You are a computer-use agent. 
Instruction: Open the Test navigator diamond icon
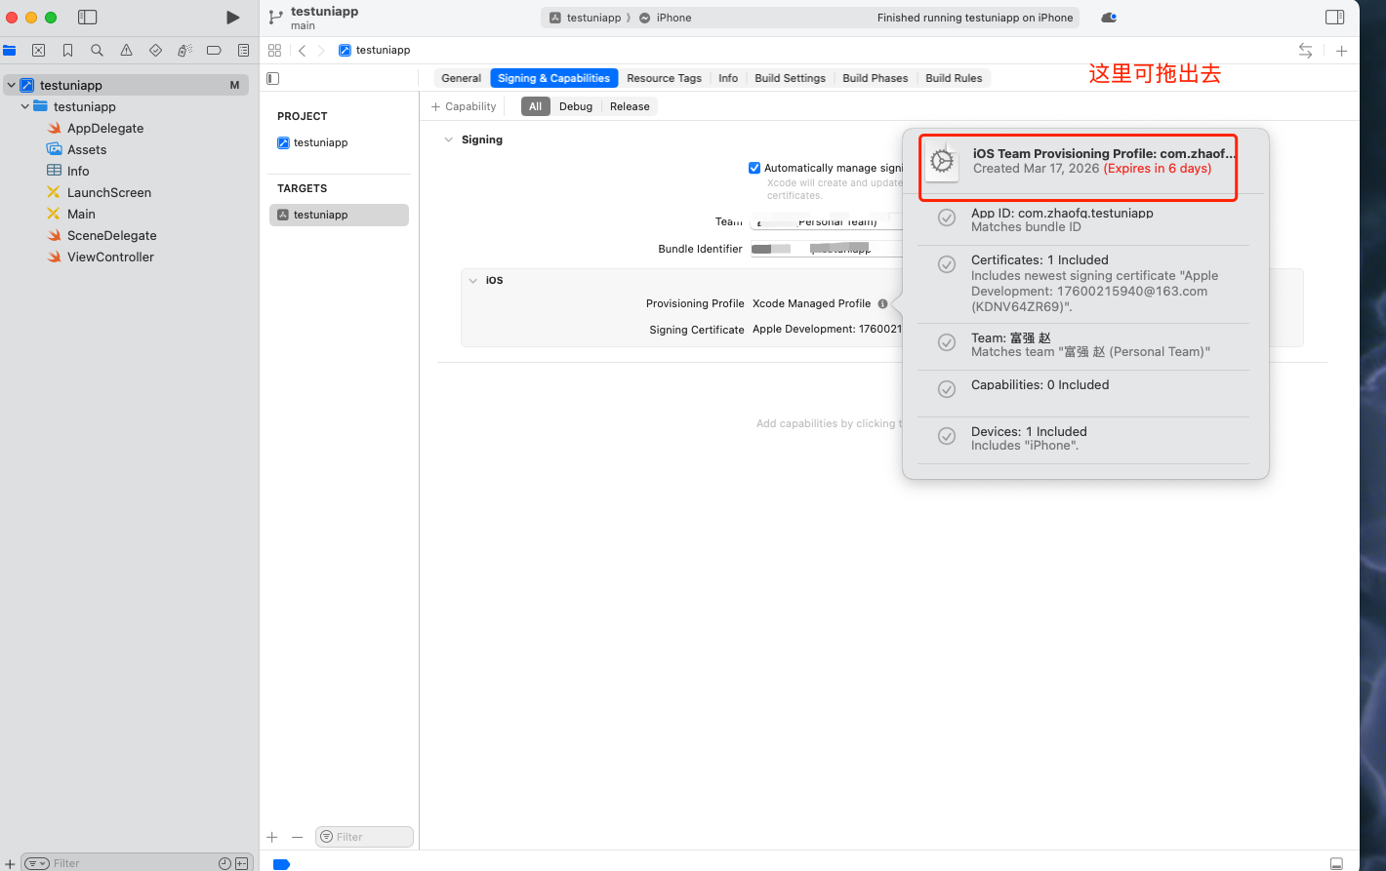tap(155, 50)
